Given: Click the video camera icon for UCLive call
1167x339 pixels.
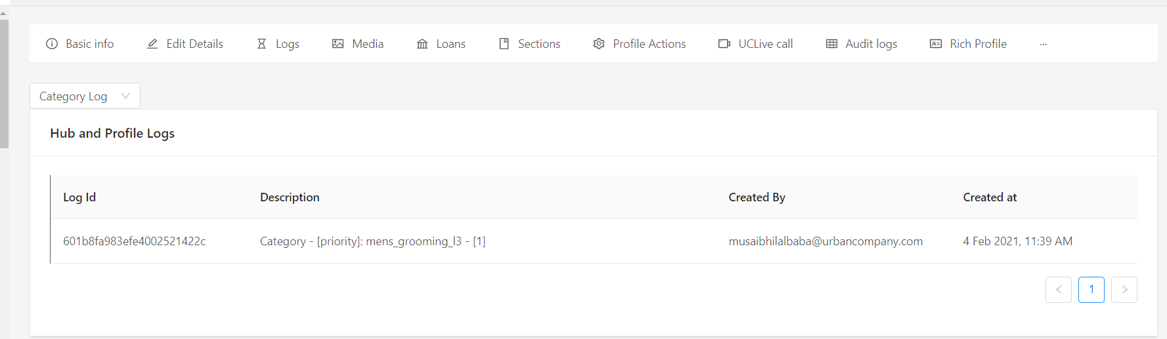Looking at the screenshot, I should [724, 44].
